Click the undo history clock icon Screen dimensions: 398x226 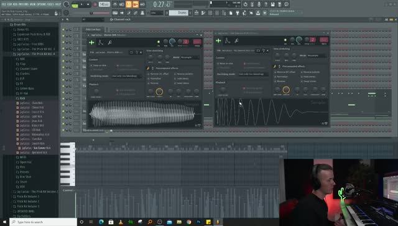(245, 4)
